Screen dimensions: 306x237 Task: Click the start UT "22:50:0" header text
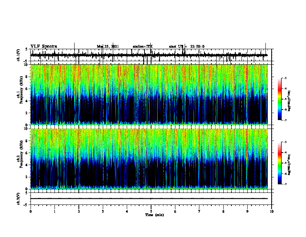coord(197,46)
